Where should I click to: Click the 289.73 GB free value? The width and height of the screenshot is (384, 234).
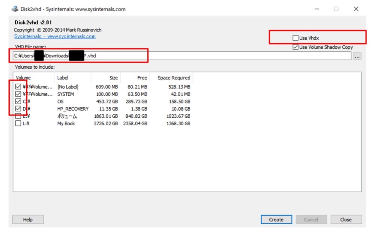136,102
